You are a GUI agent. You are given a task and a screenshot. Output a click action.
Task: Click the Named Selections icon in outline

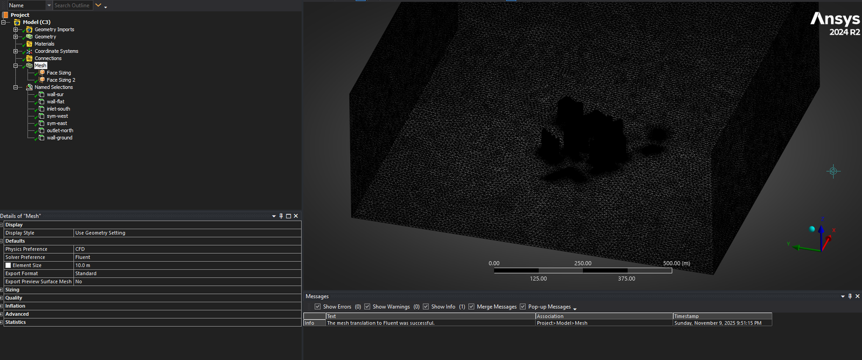point(30,87)
